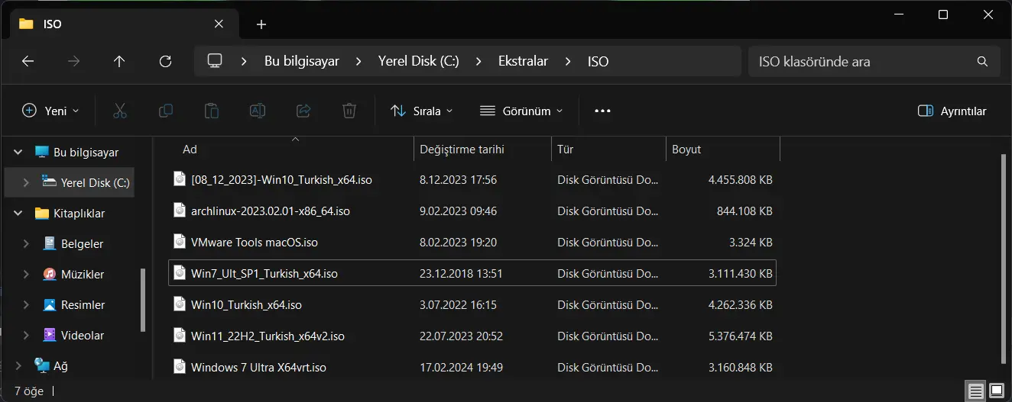Click the Cut scissors icon

click(x=119, y=111)
